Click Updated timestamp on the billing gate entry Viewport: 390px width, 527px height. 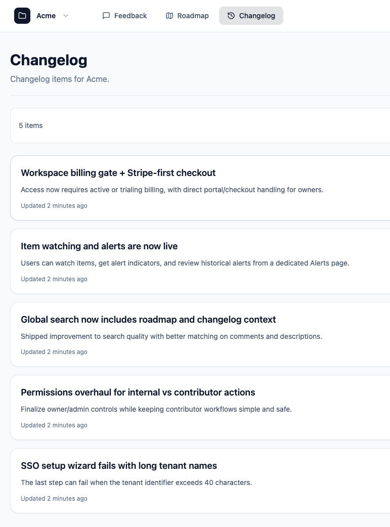coord(54,206)
